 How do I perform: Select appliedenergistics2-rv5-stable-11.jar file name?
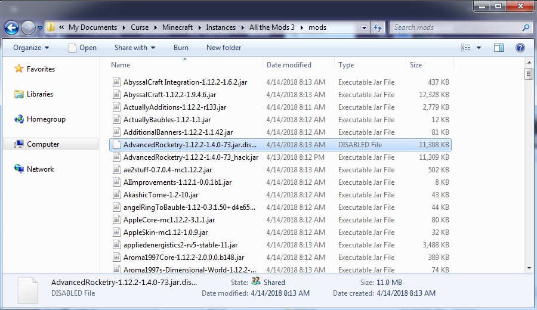point(180,245)
